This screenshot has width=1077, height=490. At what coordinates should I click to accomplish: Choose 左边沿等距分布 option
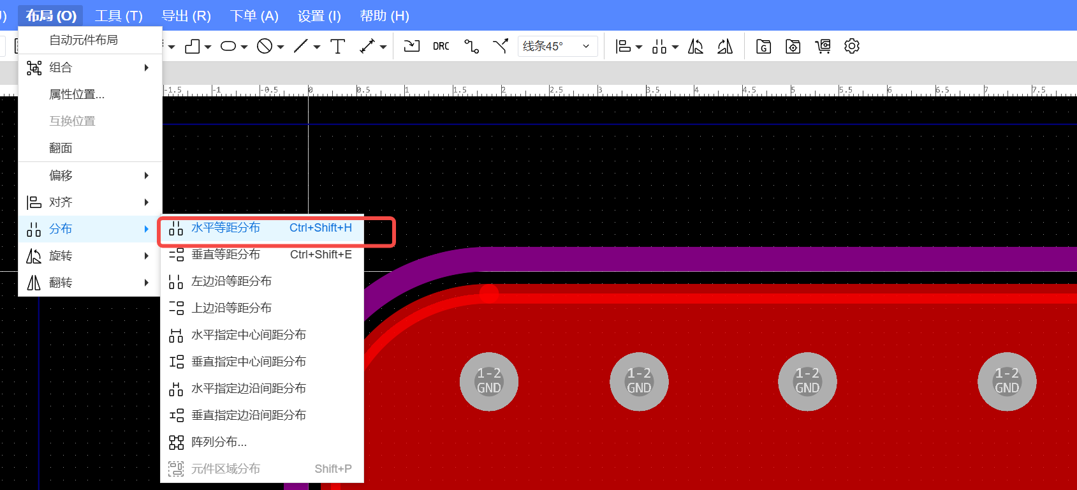pos(262,281)
